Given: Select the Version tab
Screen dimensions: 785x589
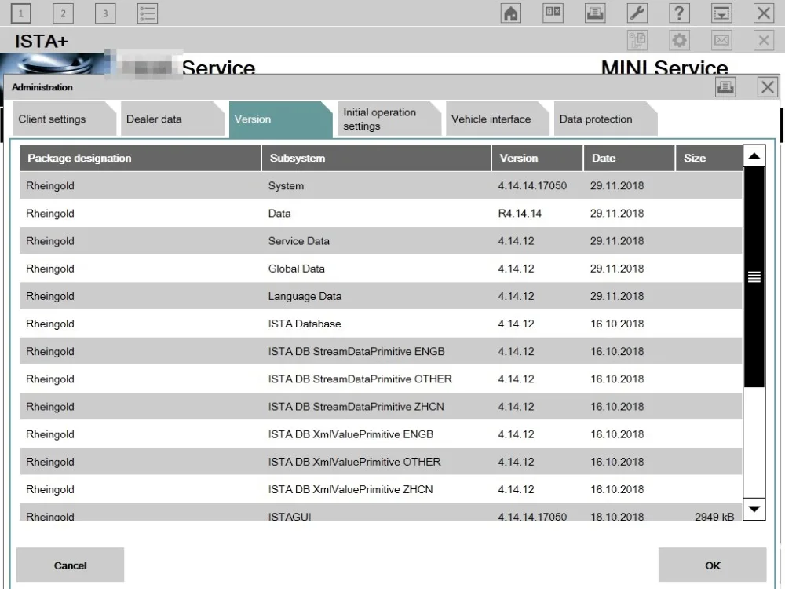Looking at the screenshot, I should coord(281,119).
